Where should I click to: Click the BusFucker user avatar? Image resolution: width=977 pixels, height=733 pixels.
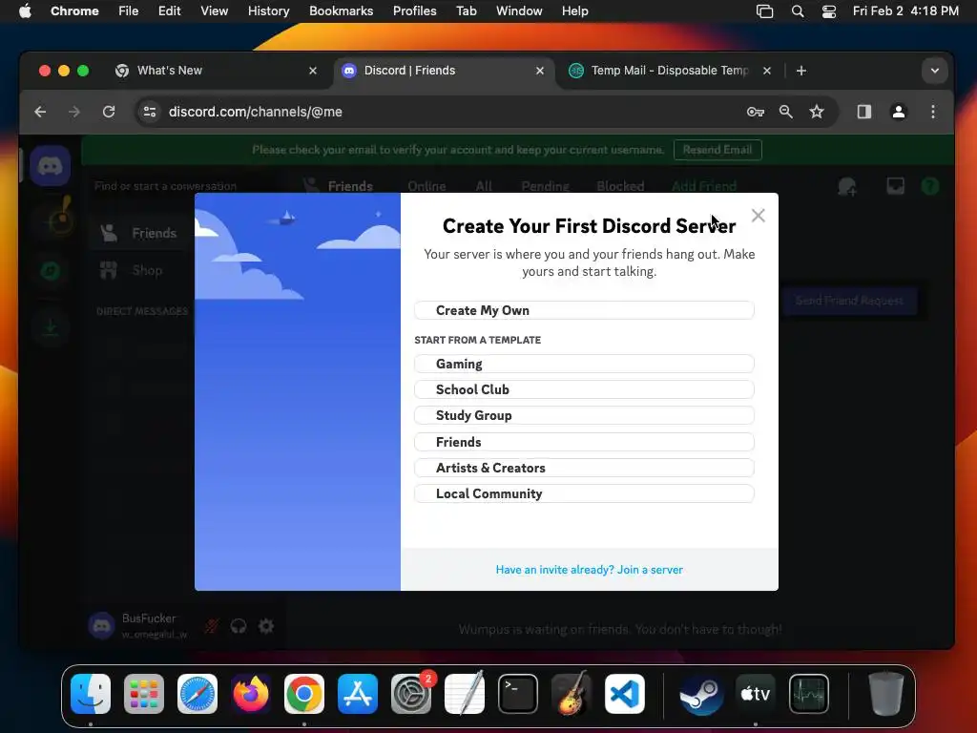pyautogui.click(x=101, y=626)
